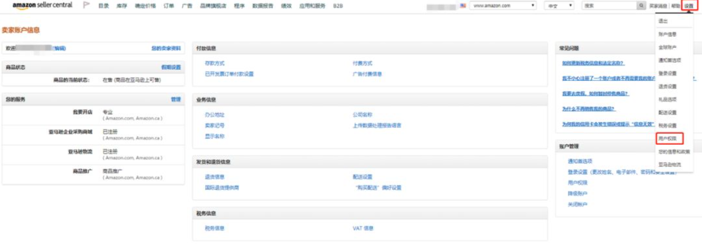Open 公司名称 link

click(362, 115)
